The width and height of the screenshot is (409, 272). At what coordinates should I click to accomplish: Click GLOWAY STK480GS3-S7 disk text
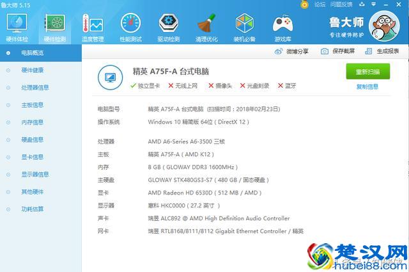tap(208, 180)
